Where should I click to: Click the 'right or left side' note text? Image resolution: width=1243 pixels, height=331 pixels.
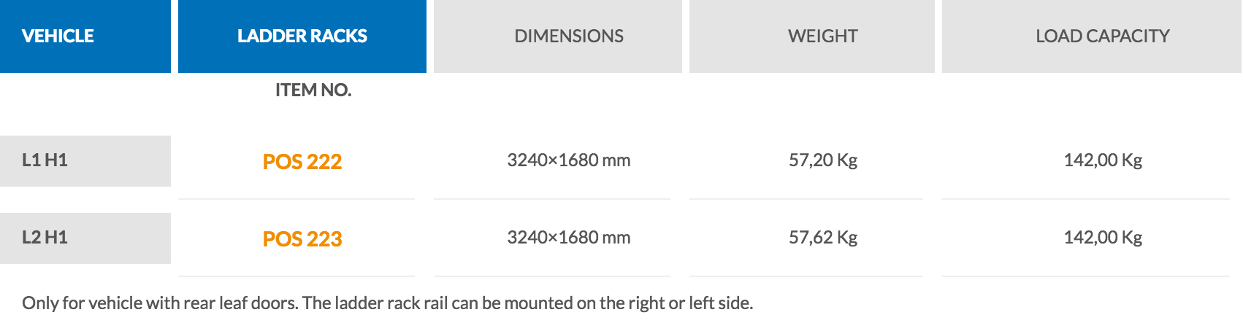coord(694,303)
